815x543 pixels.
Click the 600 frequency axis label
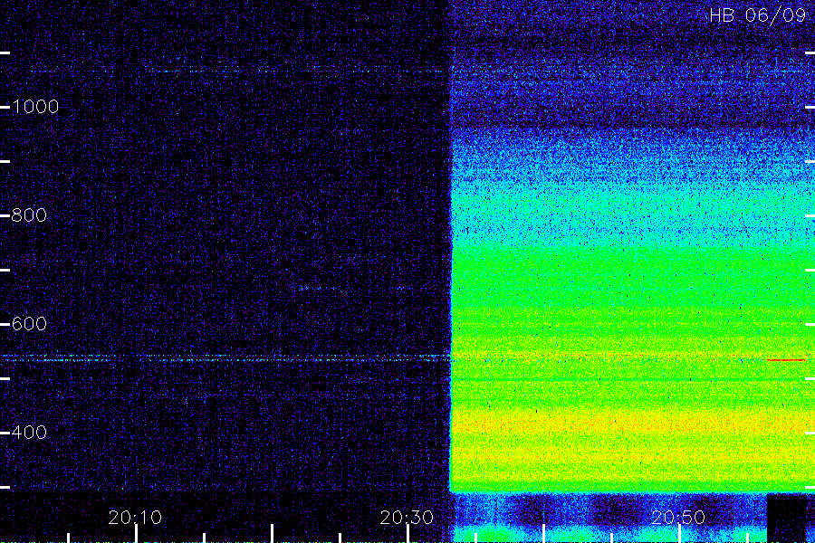click(29, 324)
